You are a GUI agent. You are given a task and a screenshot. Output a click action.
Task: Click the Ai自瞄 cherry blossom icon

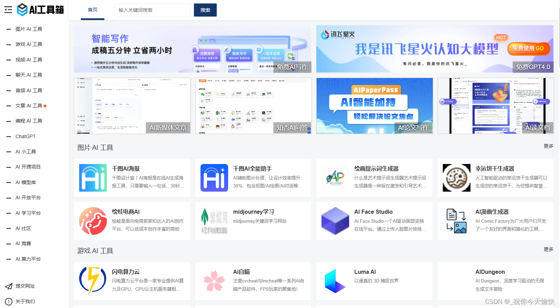(x=214, y=281)
